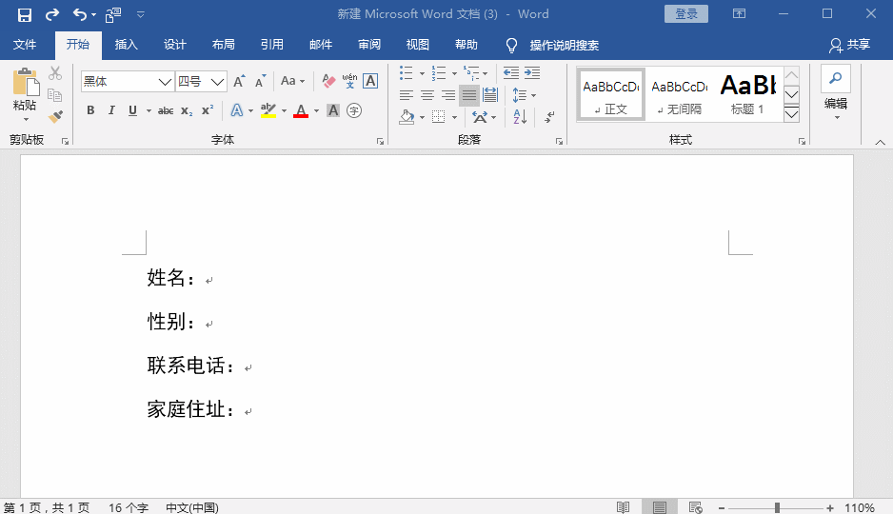Switch to the 邮件 tab
The image size is (893, 514).
pos(321,45)
